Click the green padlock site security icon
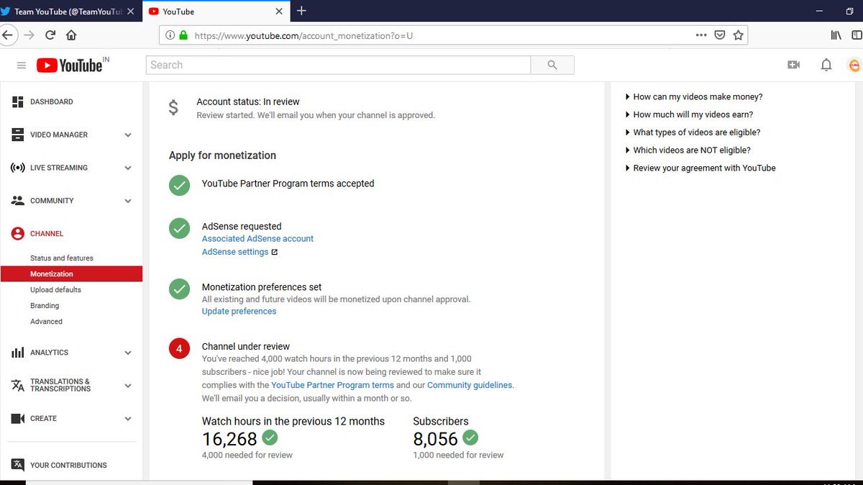Image resolution: width=863 pixels, height=485 pixels. pyautogui.click(x=183, y=35)
